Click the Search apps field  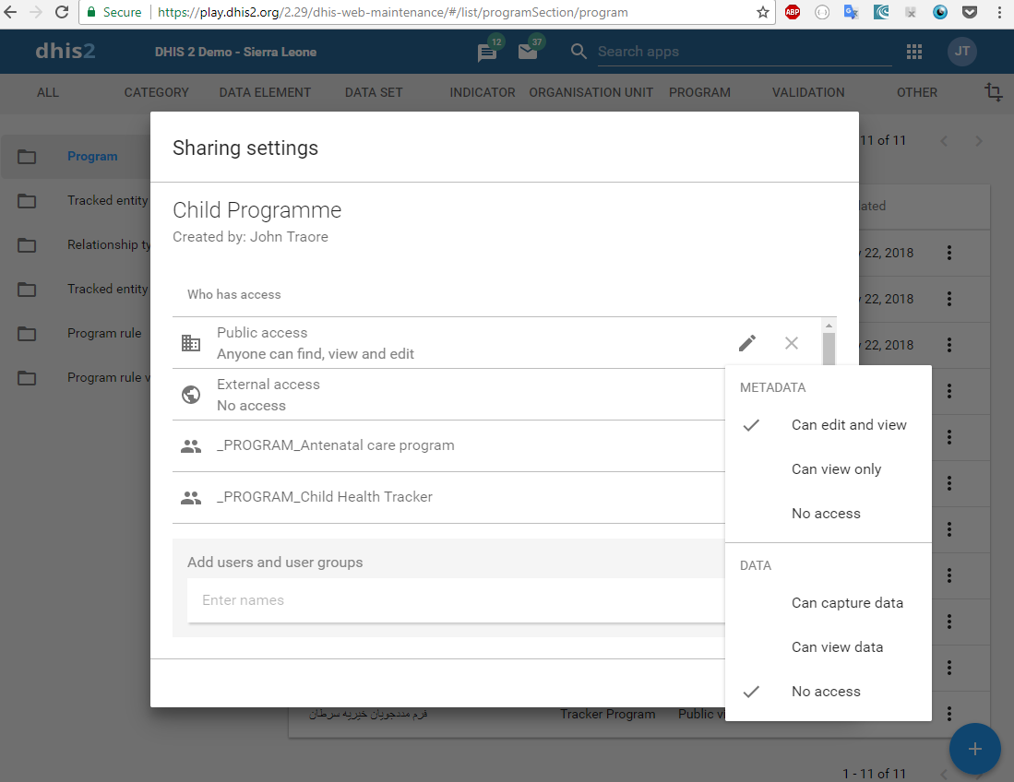[x=744, y=52]
